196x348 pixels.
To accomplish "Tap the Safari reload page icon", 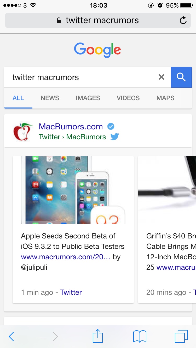I will click(183, 20).
